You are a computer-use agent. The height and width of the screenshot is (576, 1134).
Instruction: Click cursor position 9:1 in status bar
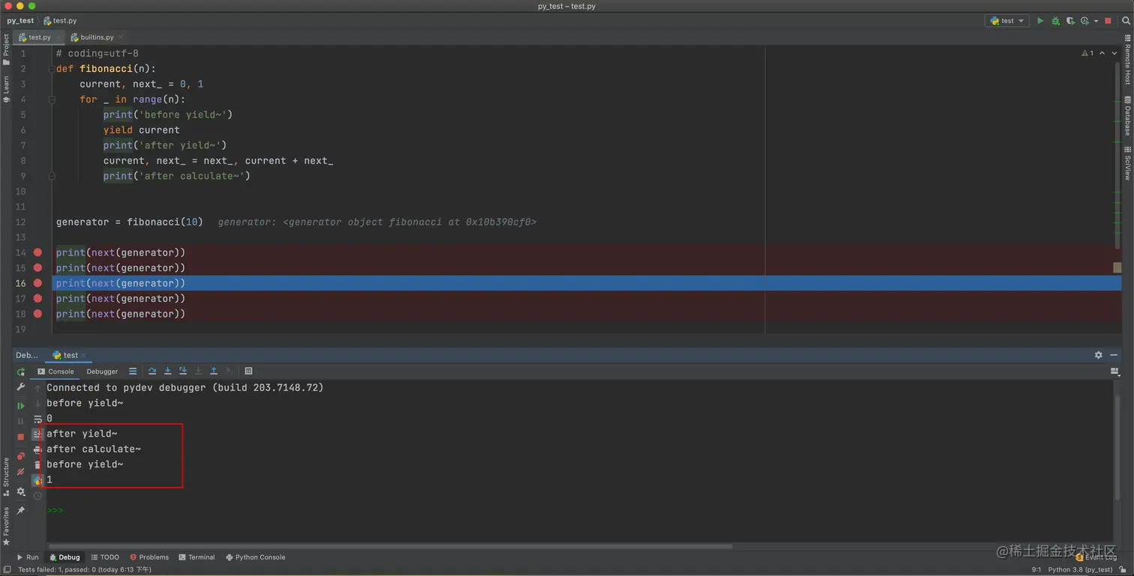pos(1036,570)
